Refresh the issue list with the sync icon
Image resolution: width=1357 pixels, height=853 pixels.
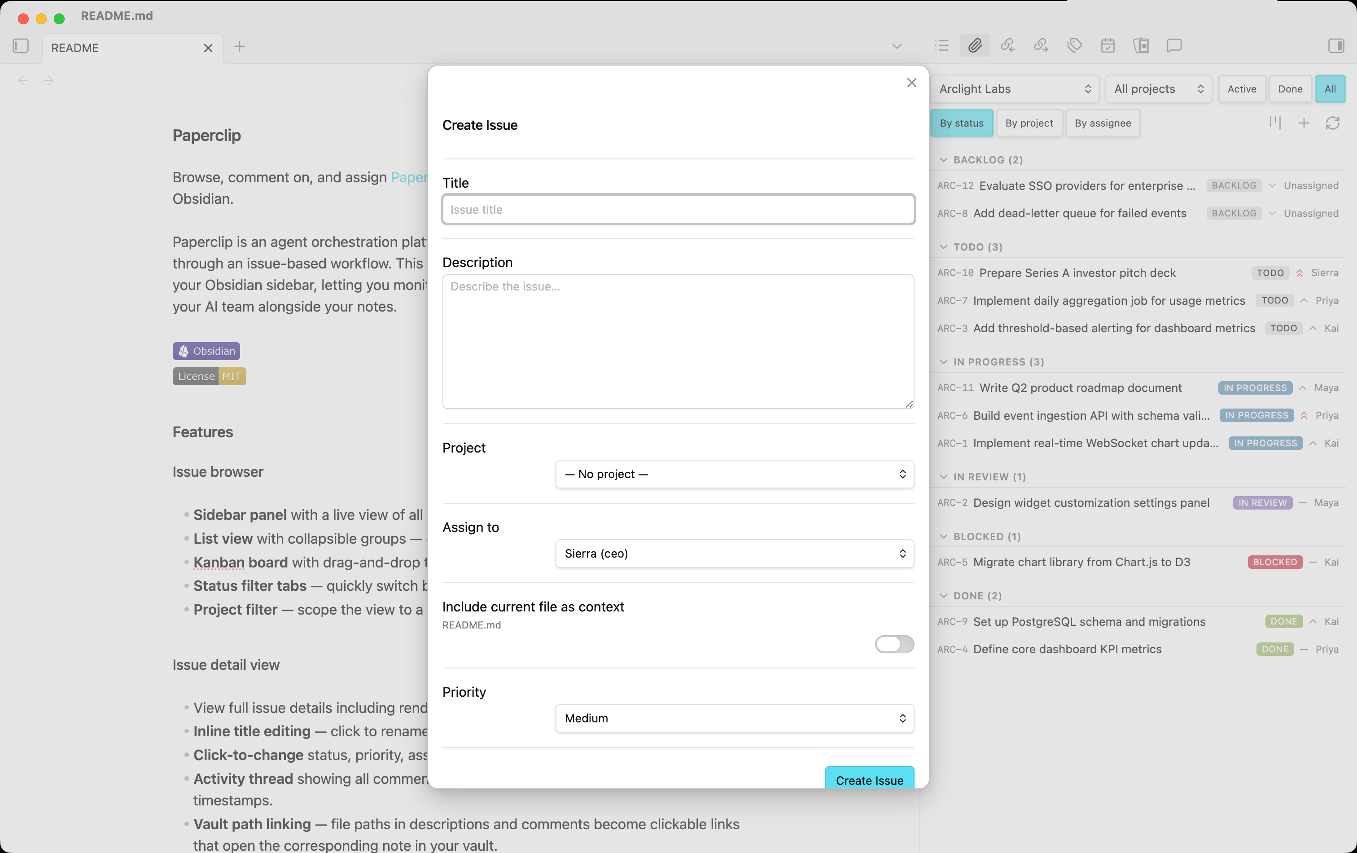pos(1333,123)
